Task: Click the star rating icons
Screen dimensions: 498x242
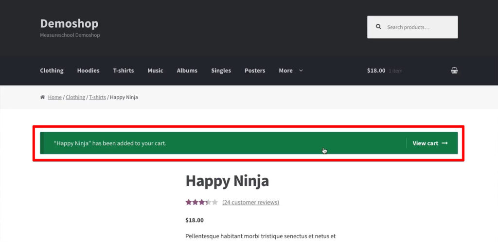Action: 202,202
